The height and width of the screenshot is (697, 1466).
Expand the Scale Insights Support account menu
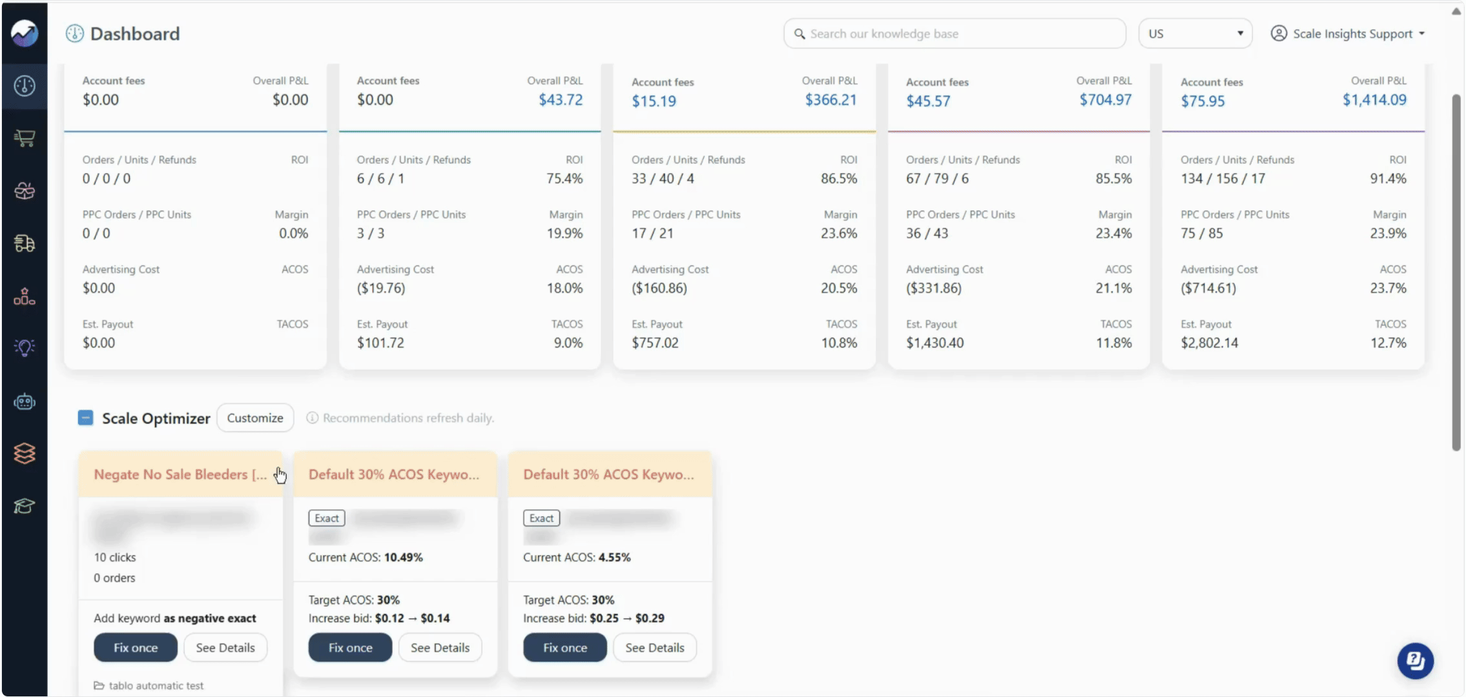[x=1348, y=34]
